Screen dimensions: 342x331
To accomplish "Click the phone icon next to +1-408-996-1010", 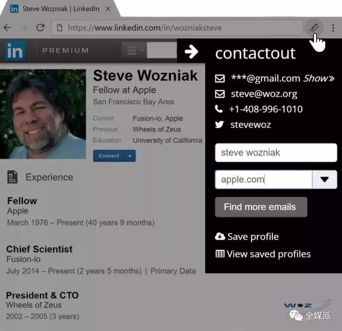I will point(219,109).
